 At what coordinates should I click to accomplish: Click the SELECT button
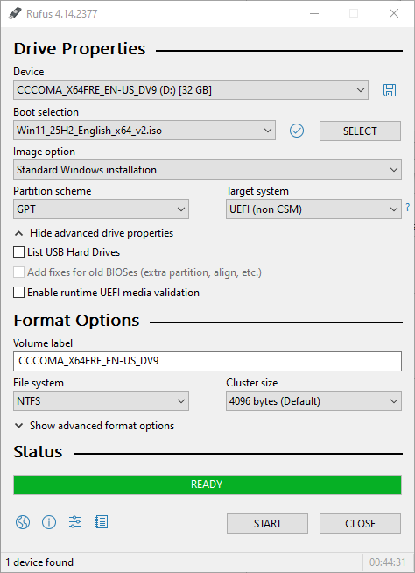pyautogui.click(x=360, y=131)
